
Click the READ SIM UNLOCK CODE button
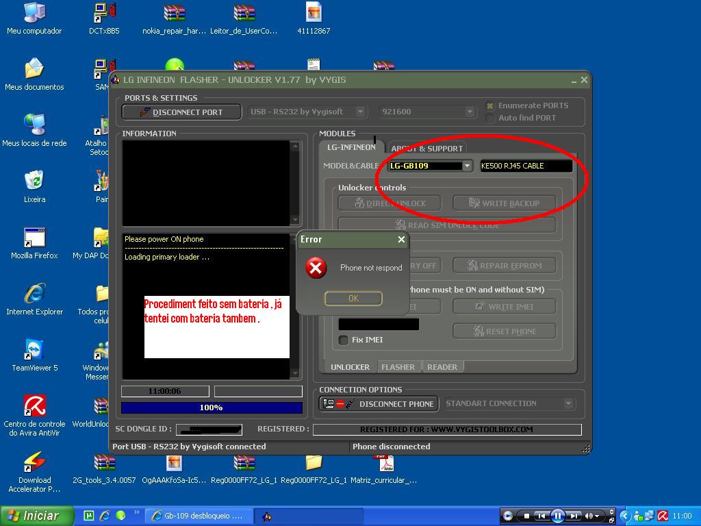point(447,225)
